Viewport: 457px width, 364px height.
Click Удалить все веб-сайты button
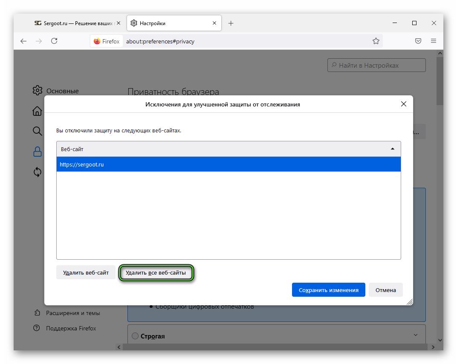pos(156,273)
